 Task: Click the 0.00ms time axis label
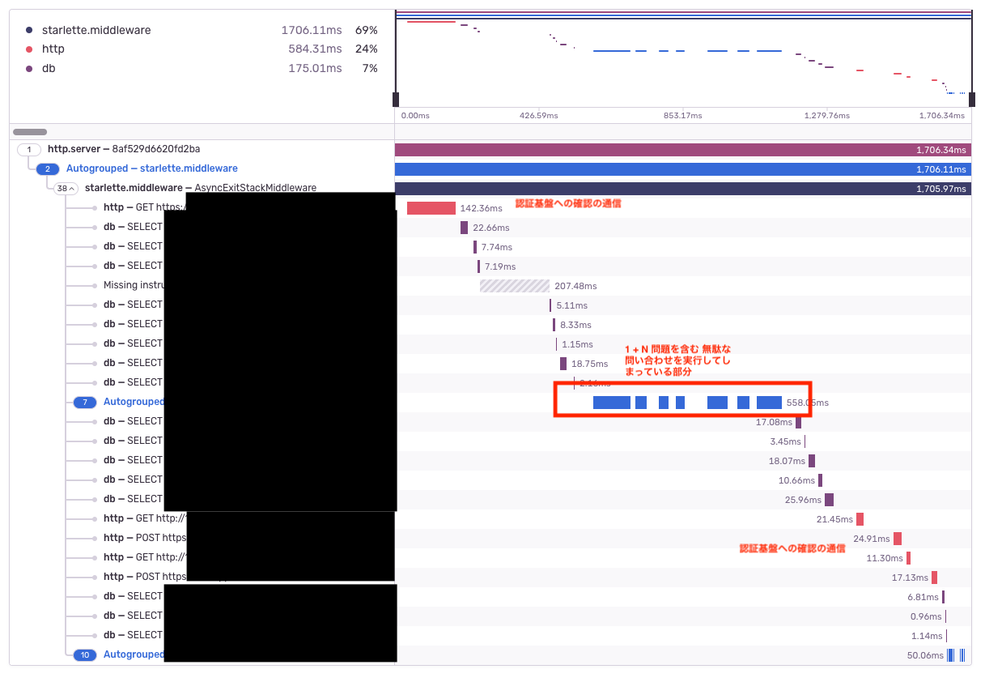[x=415, y=116]
